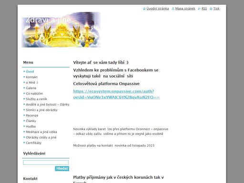Open Meditace a jiná videa page

(x=41, y=132)
